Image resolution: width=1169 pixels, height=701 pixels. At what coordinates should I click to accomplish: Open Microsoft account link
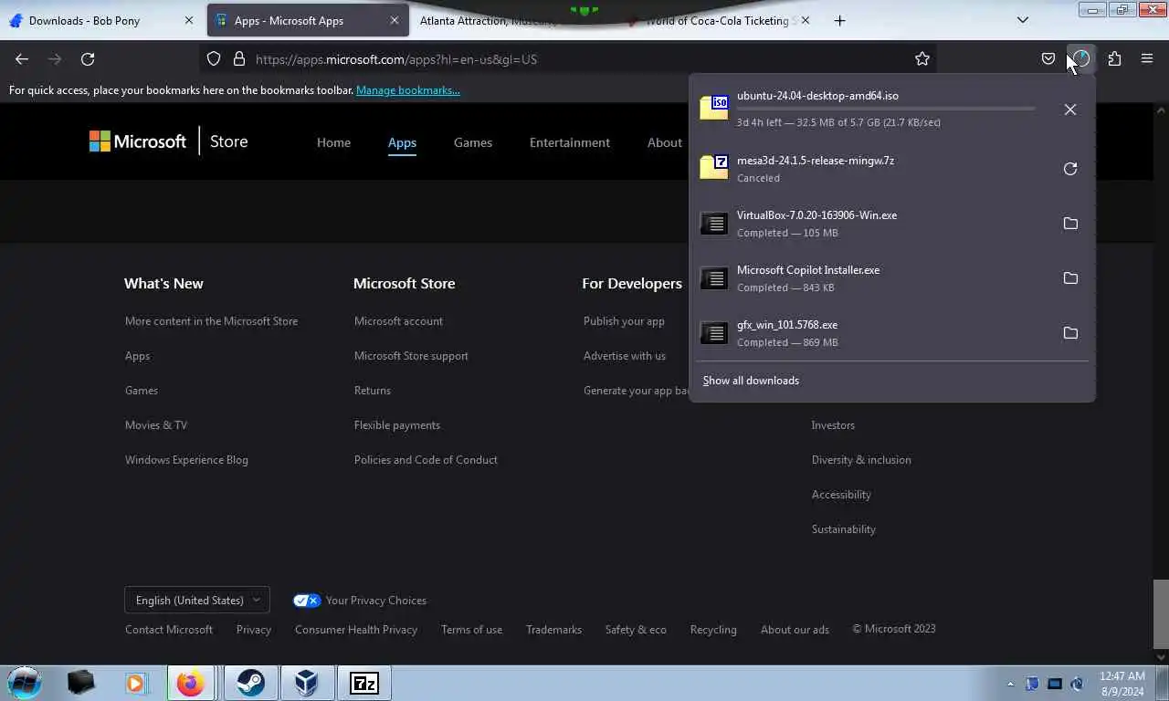(x=398, y=321)
